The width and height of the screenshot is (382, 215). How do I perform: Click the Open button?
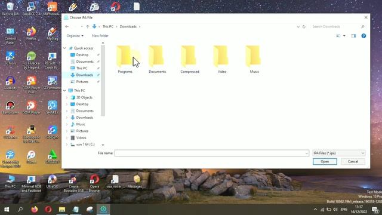click(x=325, y=162)
